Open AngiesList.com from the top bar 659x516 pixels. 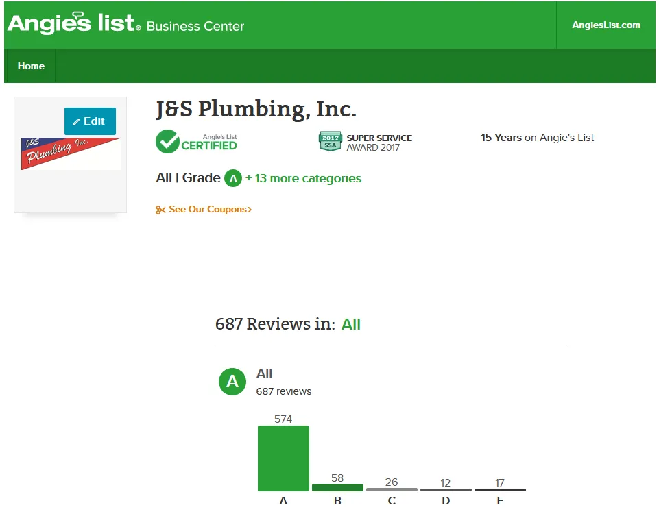click(606, 24)
